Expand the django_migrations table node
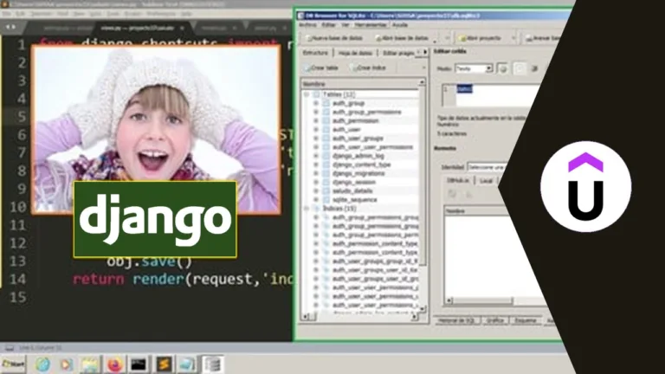 (x=316, y=173)
